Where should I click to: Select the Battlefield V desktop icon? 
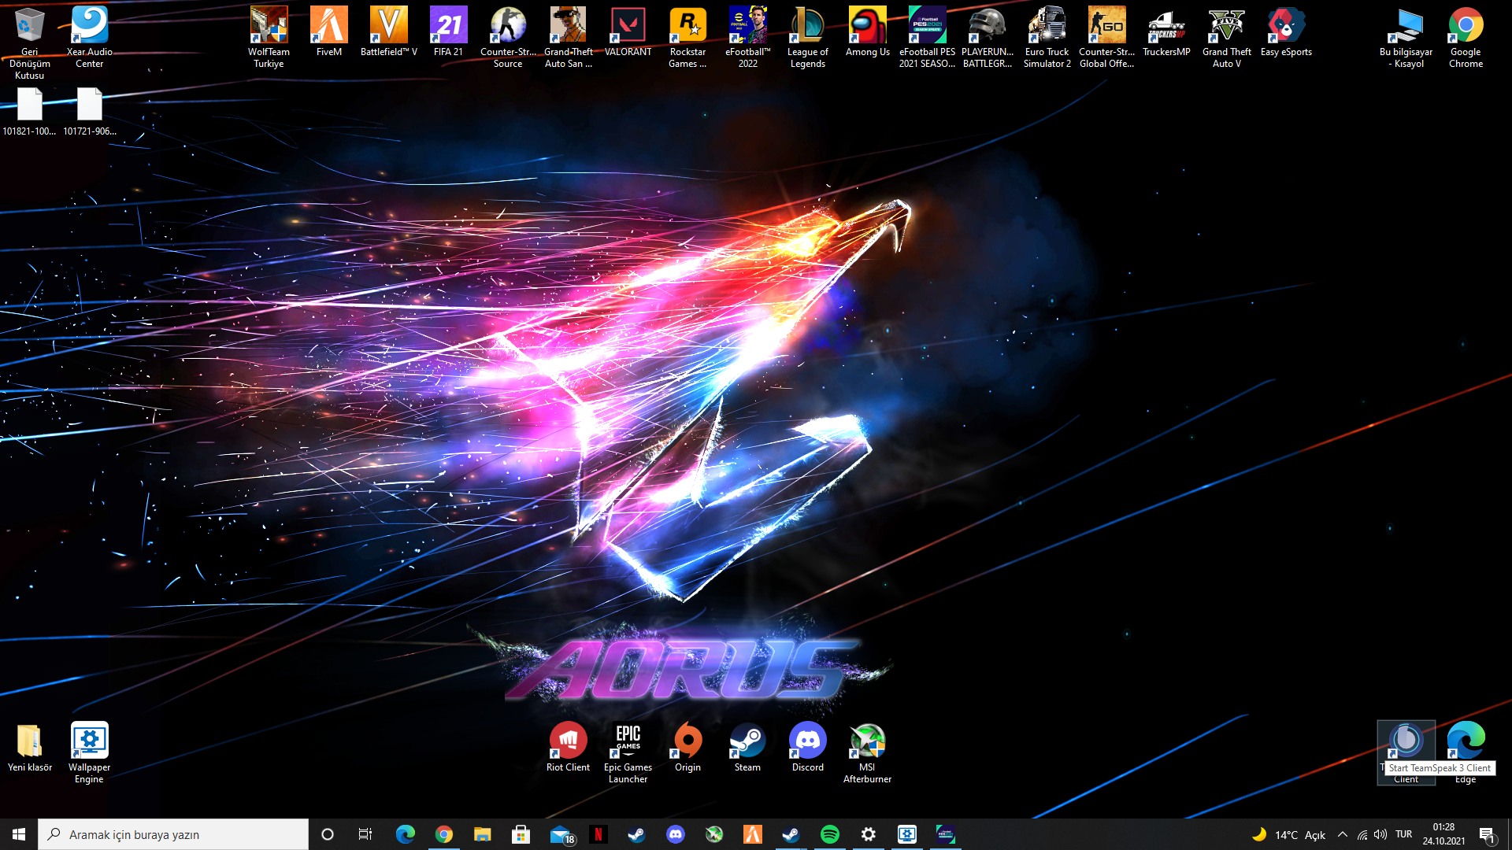388,31
